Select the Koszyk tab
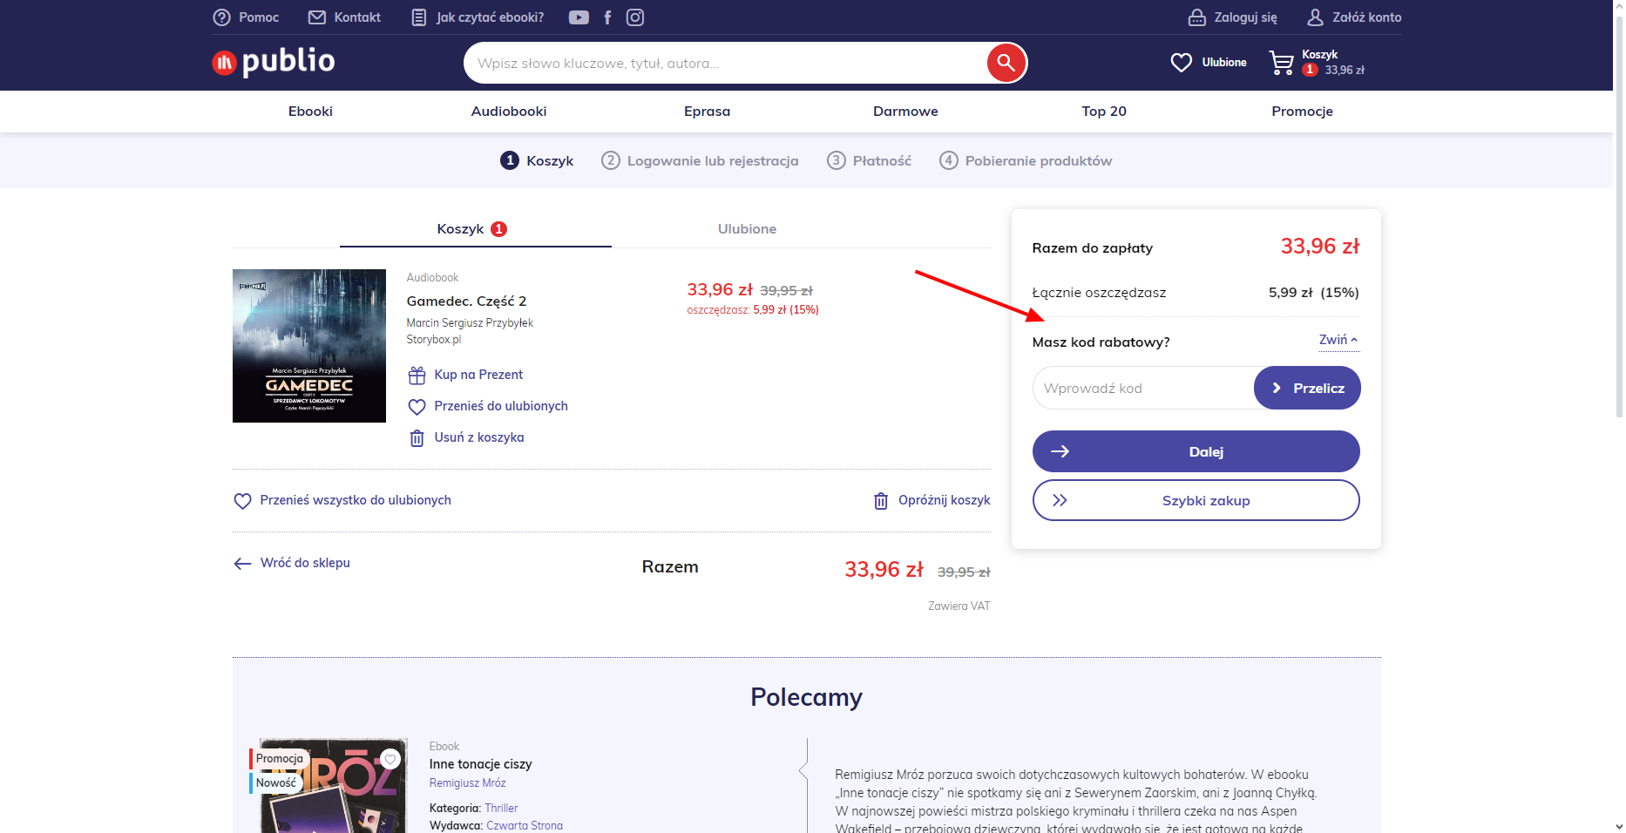 475,229
